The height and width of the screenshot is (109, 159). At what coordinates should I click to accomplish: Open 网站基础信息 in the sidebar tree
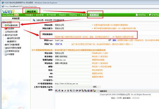pos(12,25)
